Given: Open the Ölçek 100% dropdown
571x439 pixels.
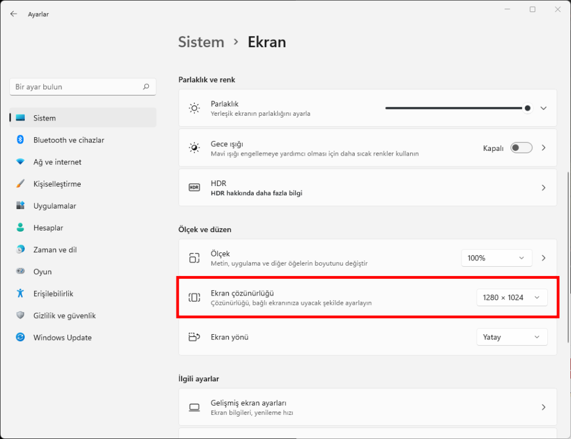Looking at the screenshot, I should tap(496, 258).
